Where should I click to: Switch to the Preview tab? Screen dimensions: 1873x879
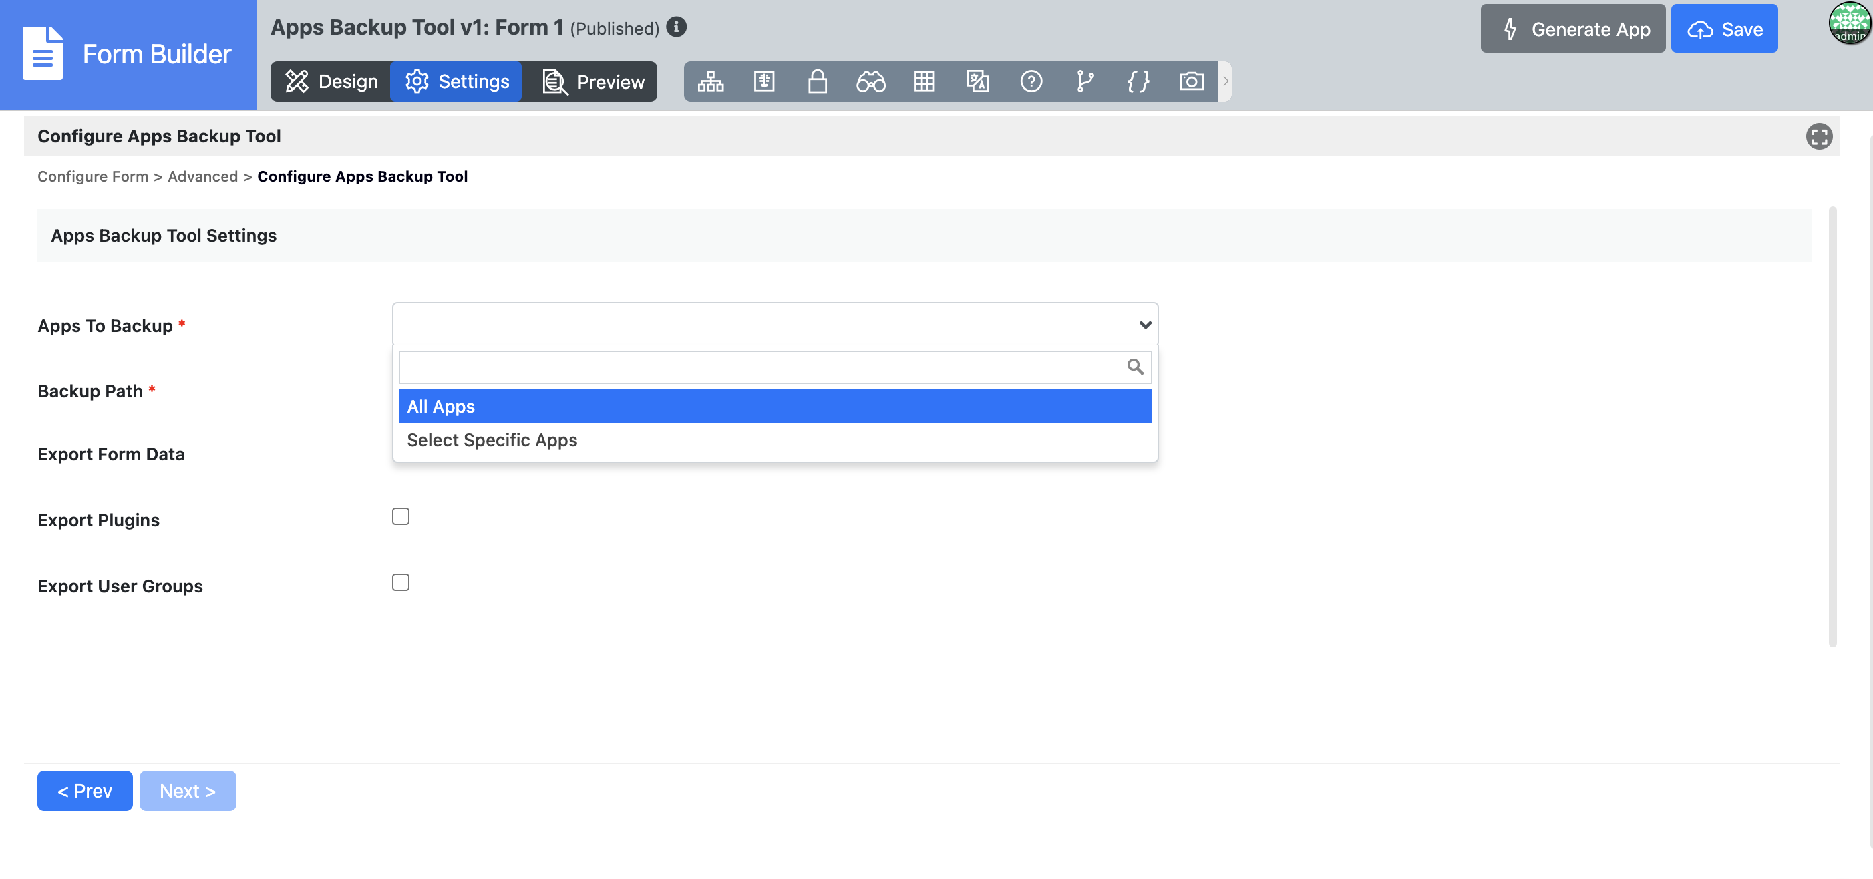tap(594, 81)
